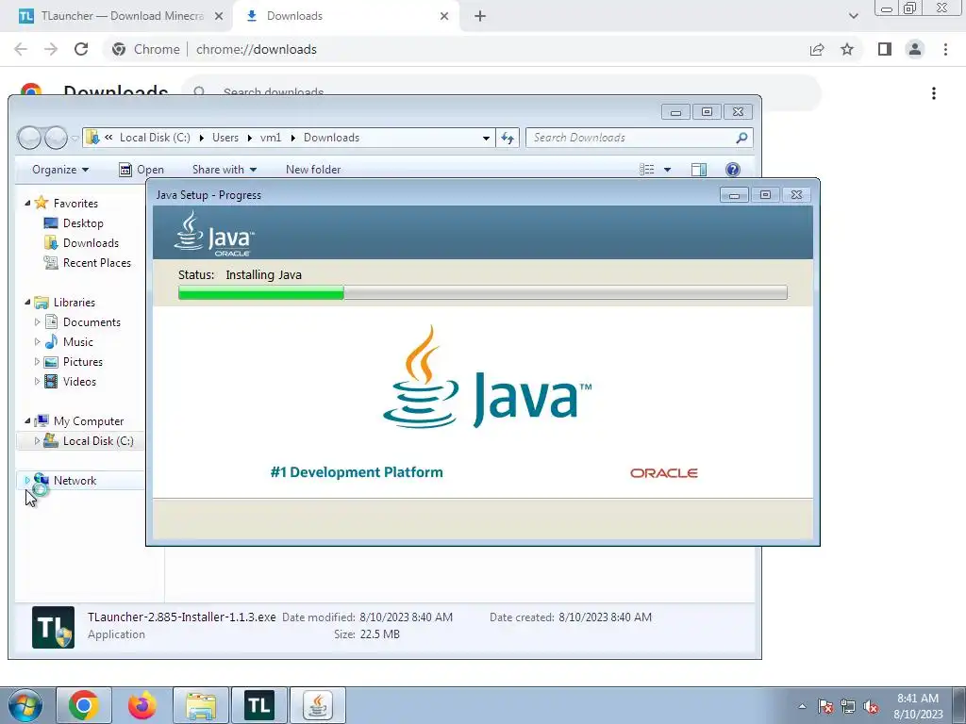
Task: Collapse the My Computer group
Action: [x=27, y=420]
